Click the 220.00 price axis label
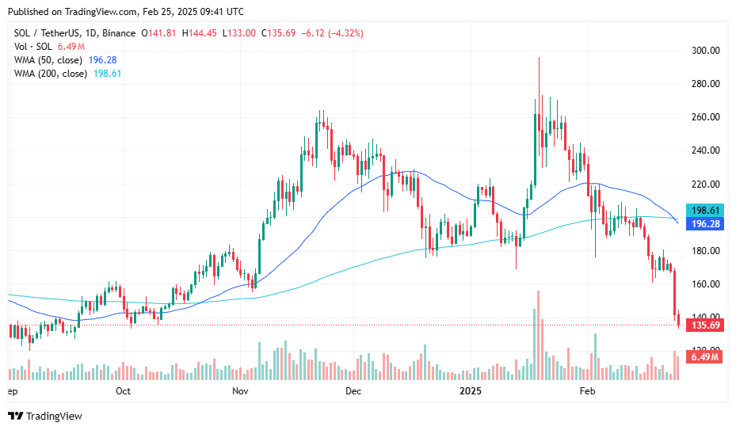 coord(705,184)
